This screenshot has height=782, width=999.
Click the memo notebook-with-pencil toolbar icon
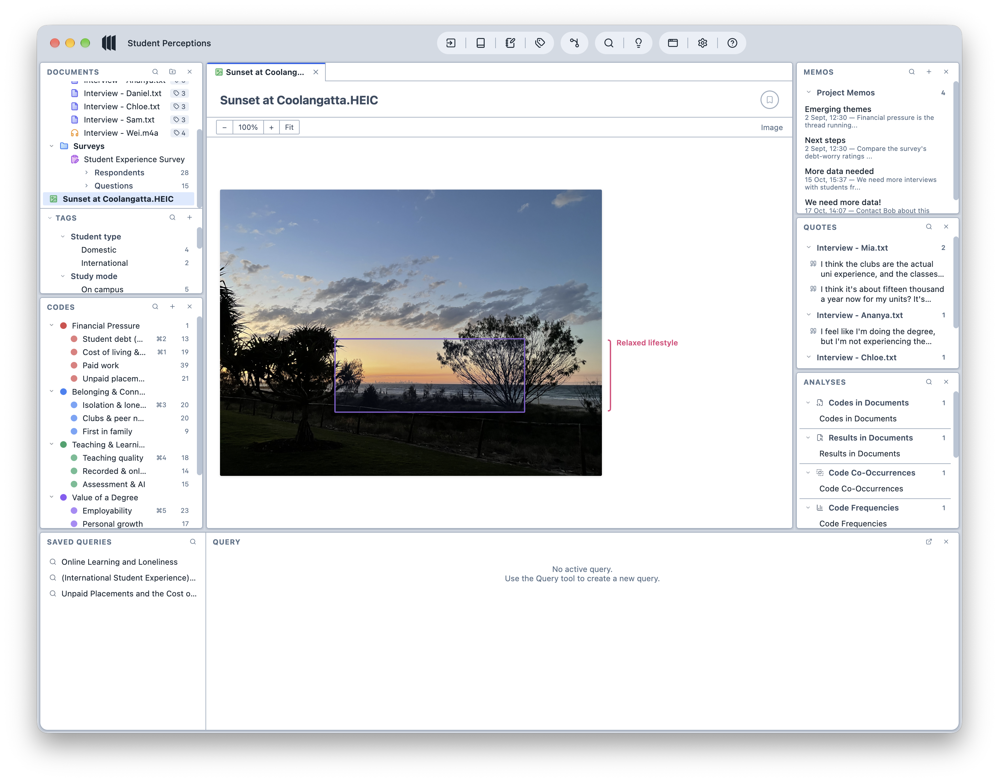point(510,43)
